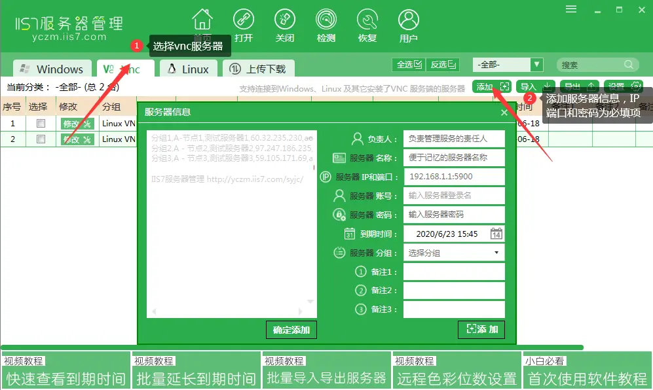653x390 pixels.
Task: Click the 序号 column header
Action: pyautogui.click(x=12, y=107)
